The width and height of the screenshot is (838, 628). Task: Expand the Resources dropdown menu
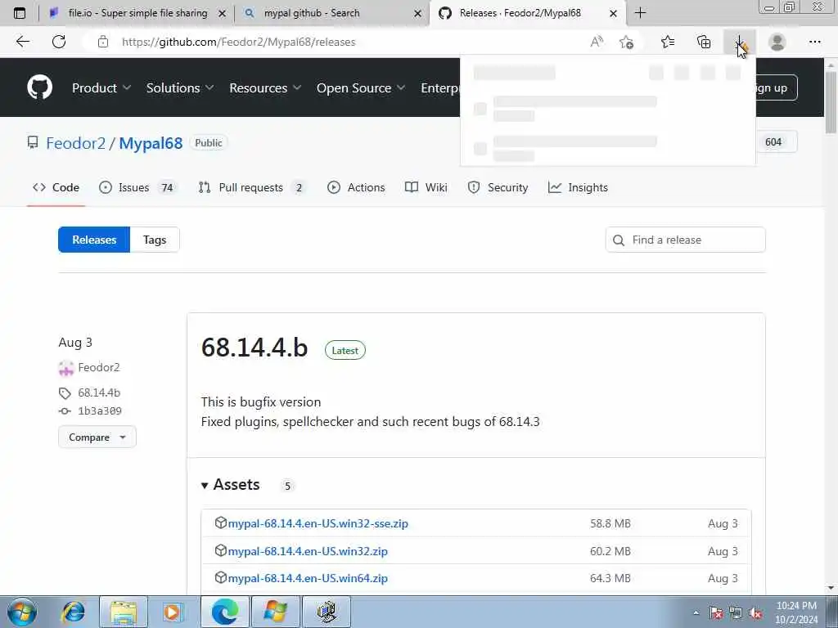266,87
